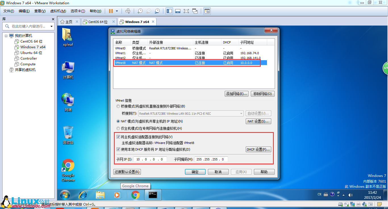
Task: Select the VMnet0 network row
Action: point(190,48)
